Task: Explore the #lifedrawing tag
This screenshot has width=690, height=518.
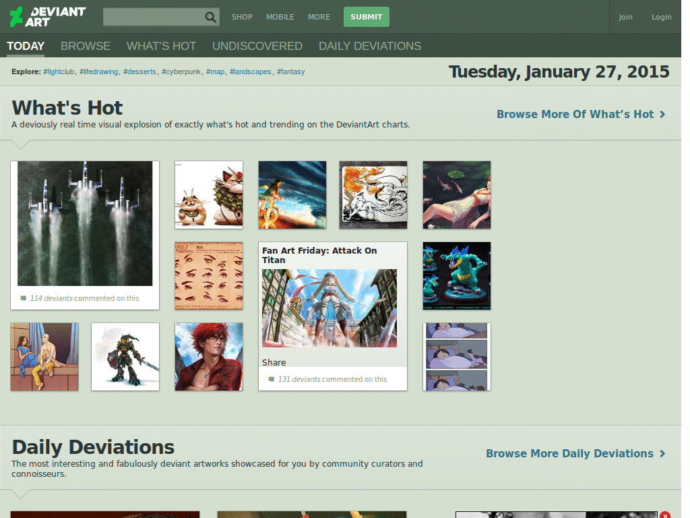Action: (98, 71)
